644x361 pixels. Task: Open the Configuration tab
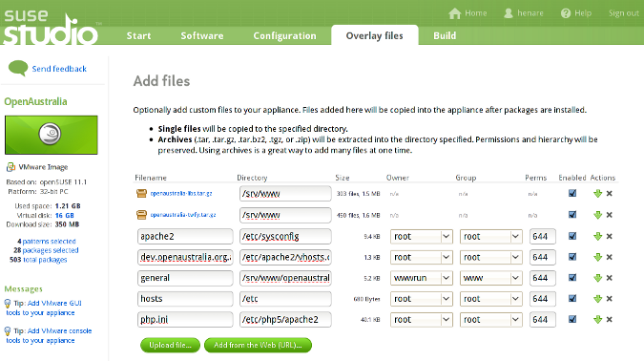pyautogui.click(x=284, y=35)
